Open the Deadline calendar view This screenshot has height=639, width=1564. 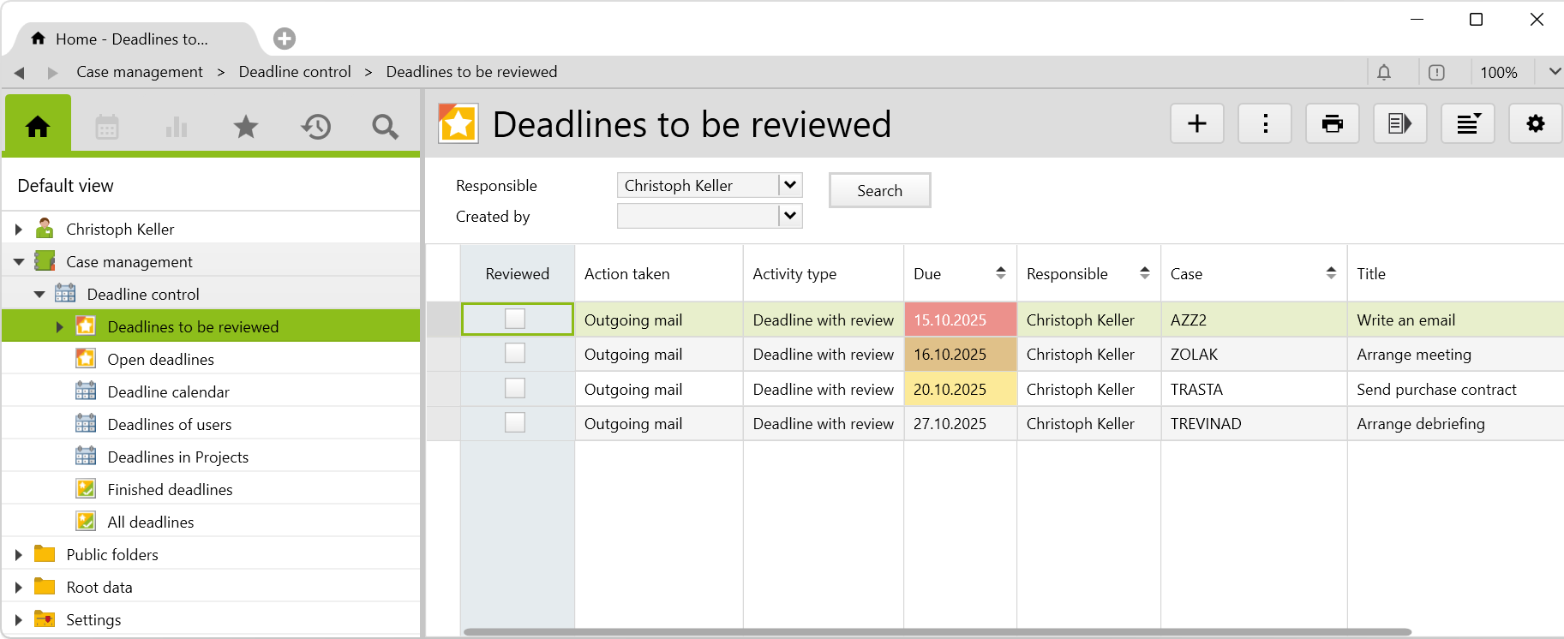(x=168, y=392)
